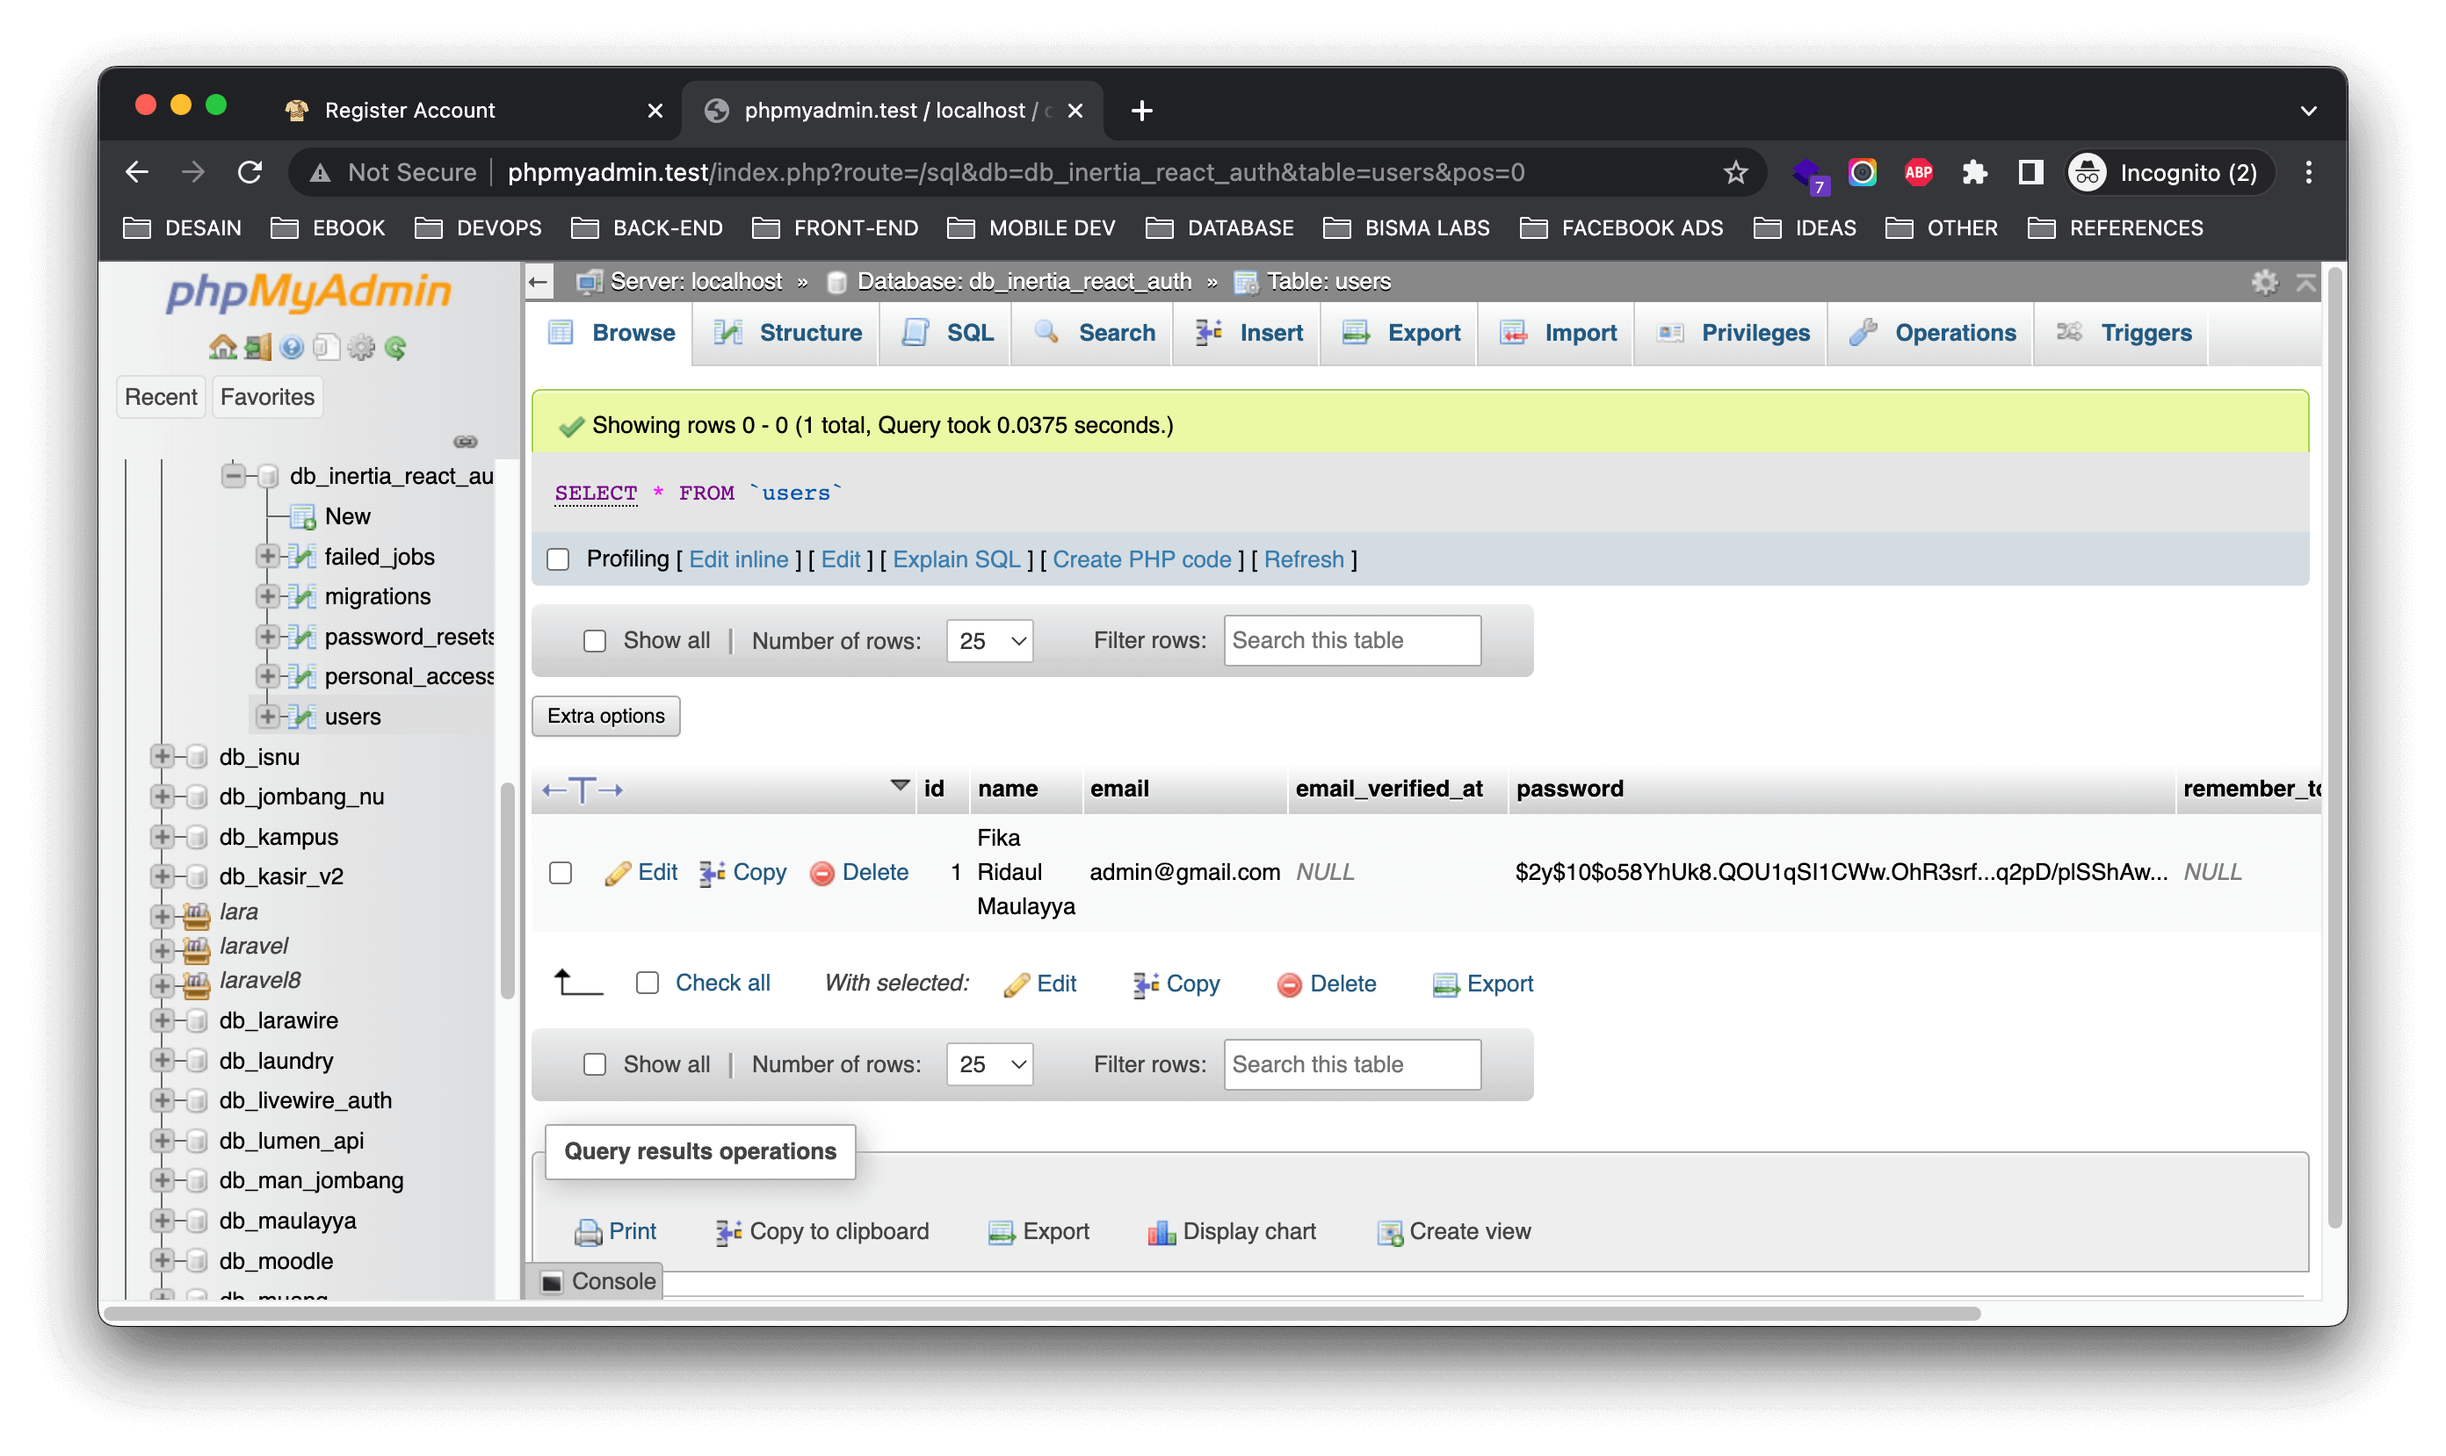Expand the db_isnu database tree node
Image resolution: width=2446 pixels, height=1456 pixels.
tap(163, 756)
